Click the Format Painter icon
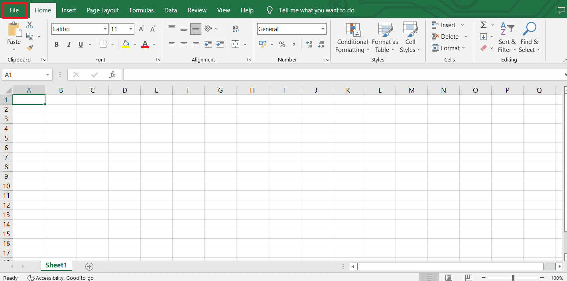 tap(29, 47)
